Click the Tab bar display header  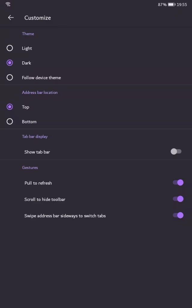click(x=35, y=136)
